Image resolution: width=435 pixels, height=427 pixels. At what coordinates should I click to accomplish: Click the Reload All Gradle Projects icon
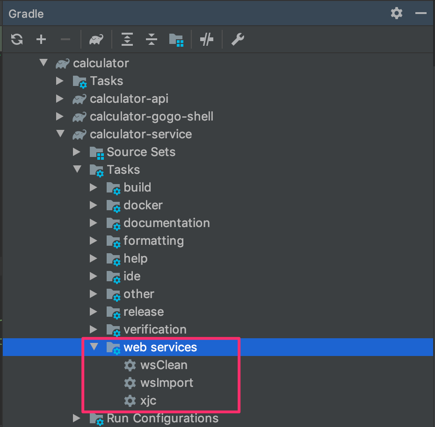click(17, 39)
